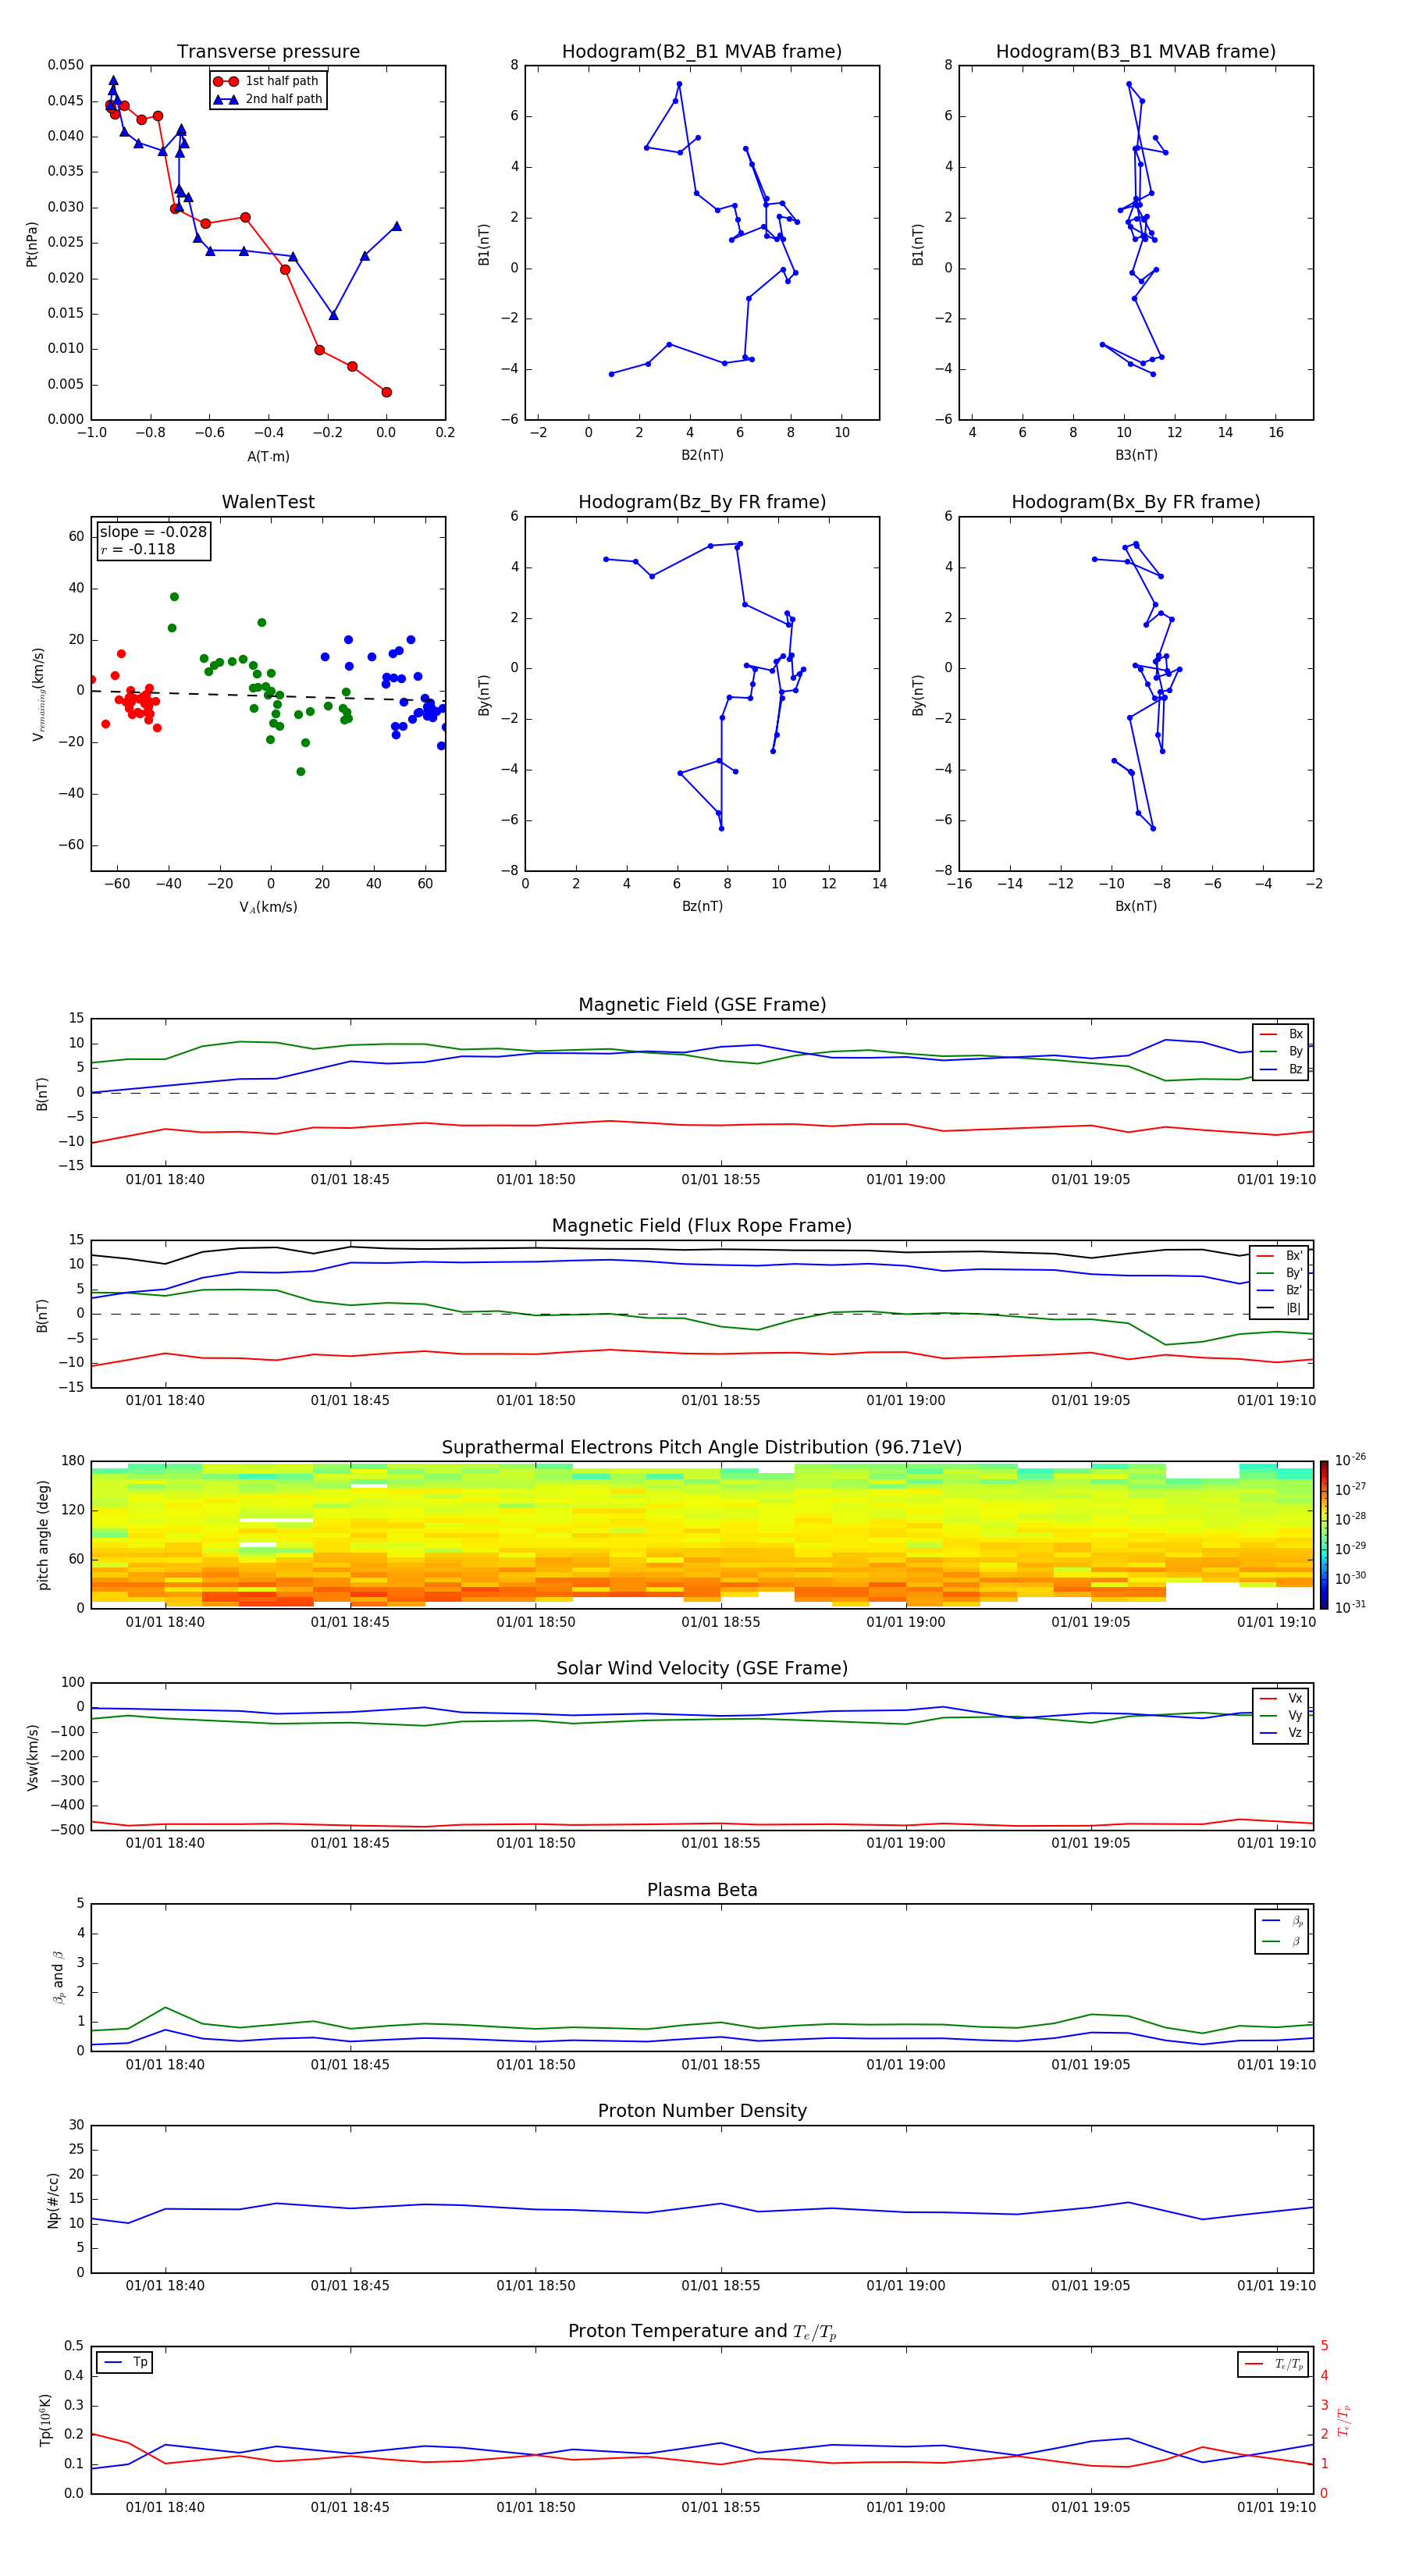Click the 'Bx(nT)' x-axis label
1405x2576 pixels.
(x=1136, y=906)
